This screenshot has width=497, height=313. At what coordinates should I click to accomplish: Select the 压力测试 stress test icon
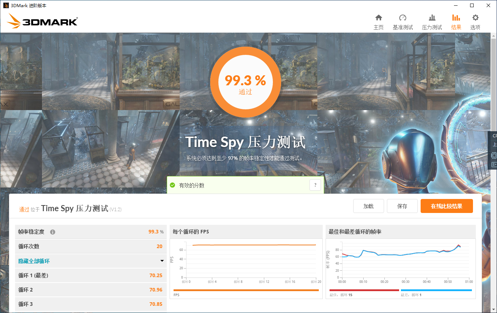click(x=432, y=21)
